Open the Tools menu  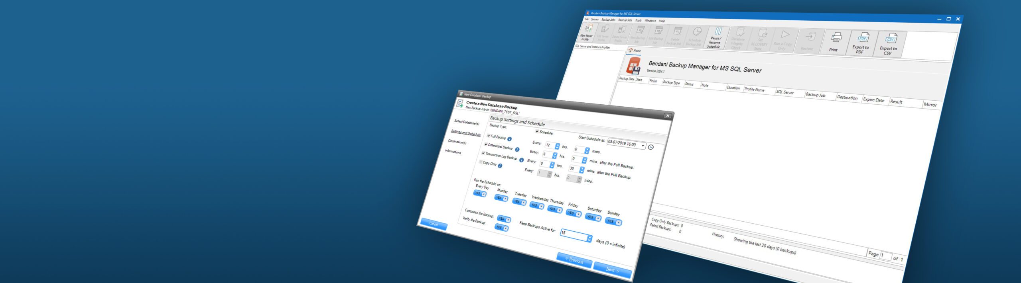point(638,21)
